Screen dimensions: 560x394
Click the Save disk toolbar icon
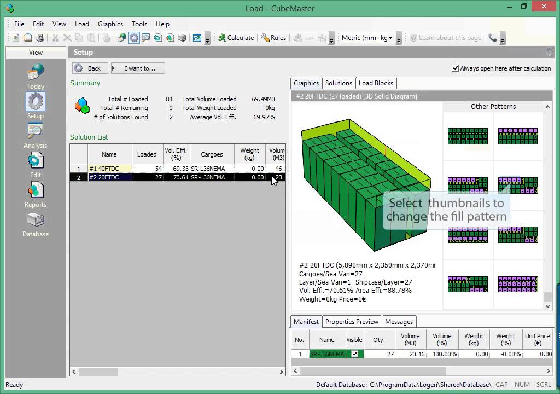pyautogui.click(x=40, y=38)
